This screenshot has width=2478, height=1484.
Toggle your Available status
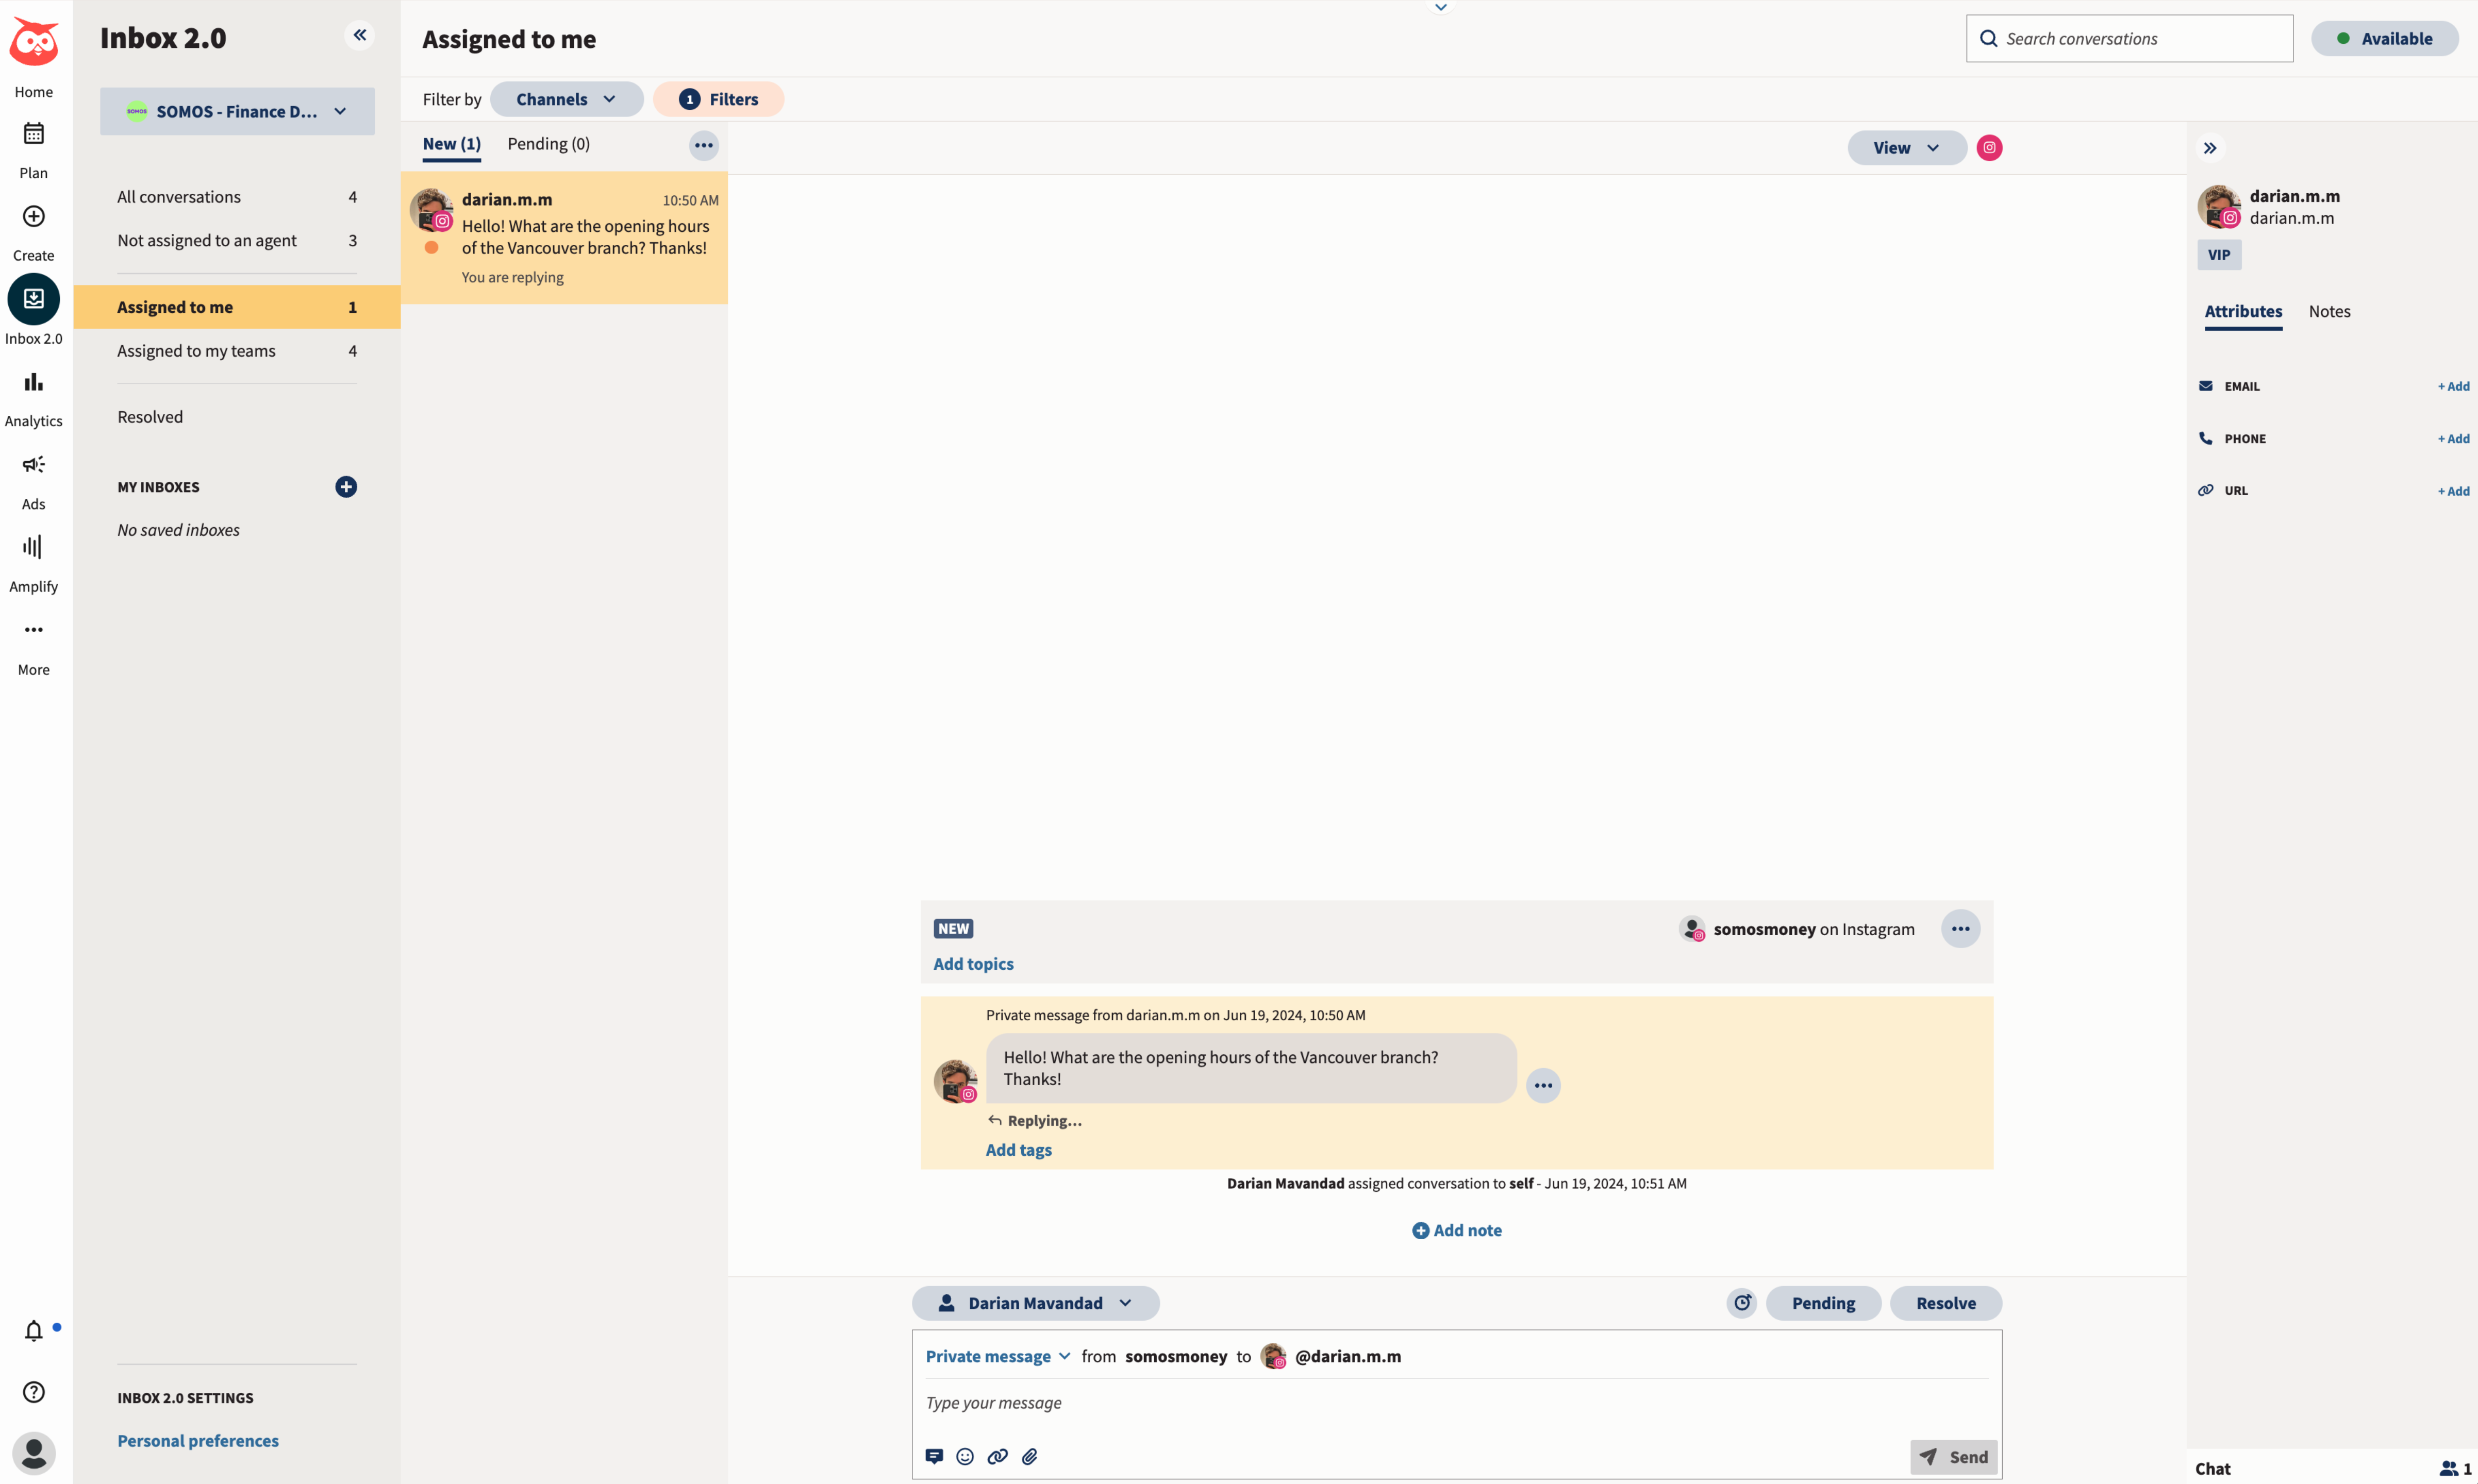point(2385,38)
